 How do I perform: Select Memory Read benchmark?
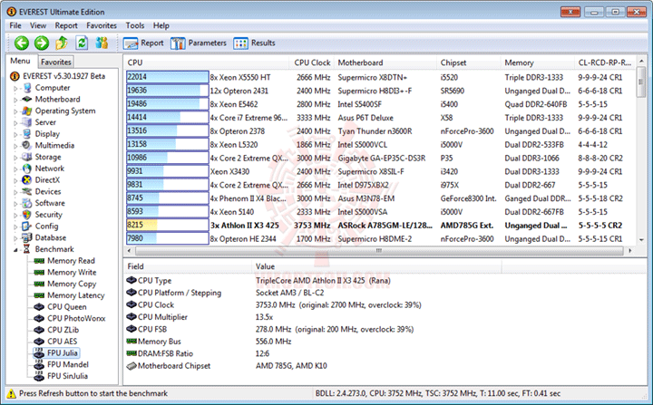[x=72, y=261]
